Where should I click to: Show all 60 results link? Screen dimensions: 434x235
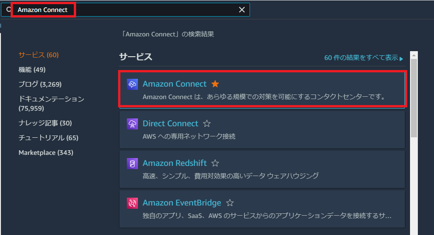point(364,58)
